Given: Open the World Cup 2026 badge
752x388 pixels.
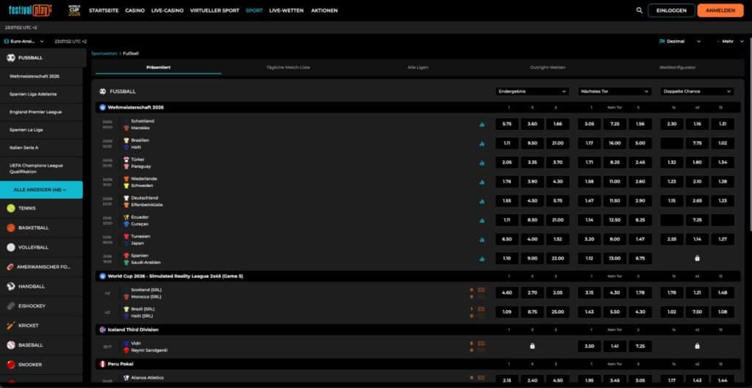Looking at the screenshot, I should (74, 10).
